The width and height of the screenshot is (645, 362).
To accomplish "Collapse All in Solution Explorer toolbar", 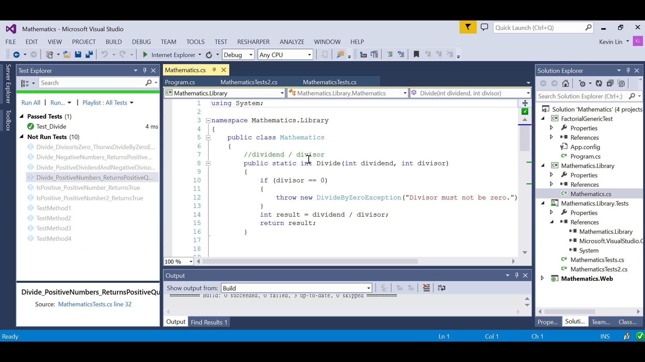I will (x=610, y=83).
